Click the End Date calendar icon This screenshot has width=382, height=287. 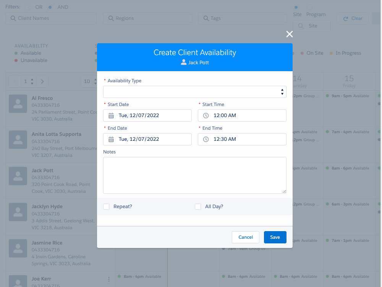(x=111, y=139)
